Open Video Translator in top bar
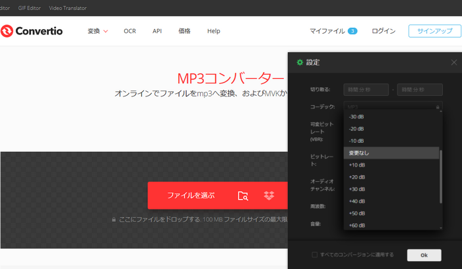 (68, 8)
